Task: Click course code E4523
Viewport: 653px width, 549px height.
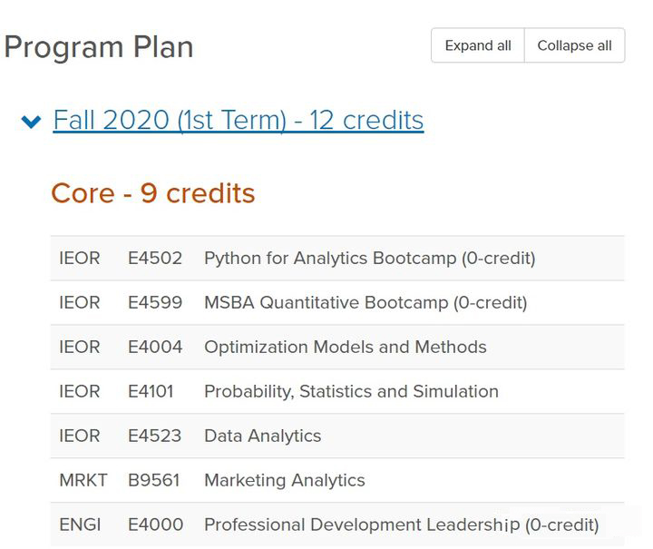Action: [x=155, y=436]
